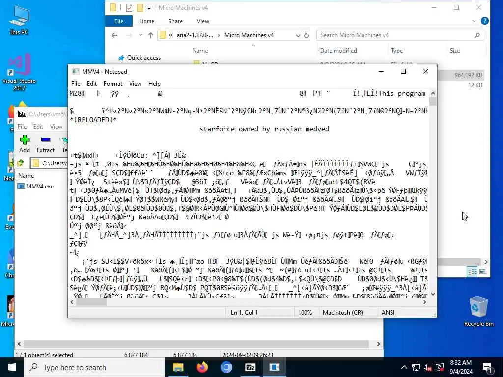
Task: Click the taskbar search box
Action: [x=94, y=367]
